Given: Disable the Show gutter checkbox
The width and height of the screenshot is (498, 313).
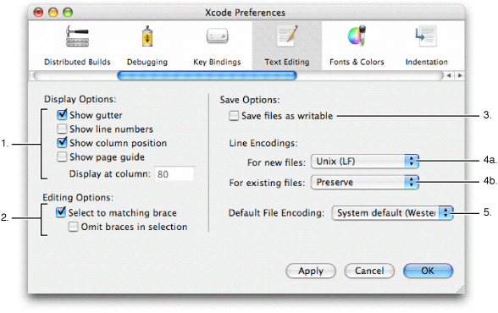Looking at the screenshot, I should pos(62,114).
